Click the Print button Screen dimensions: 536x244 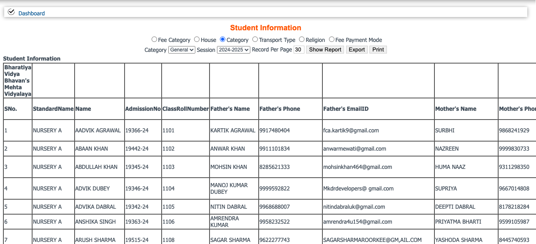click(378, 50)
